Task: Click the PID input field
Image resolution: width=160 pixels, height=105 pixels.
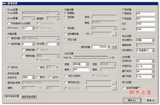Action: 146,29
